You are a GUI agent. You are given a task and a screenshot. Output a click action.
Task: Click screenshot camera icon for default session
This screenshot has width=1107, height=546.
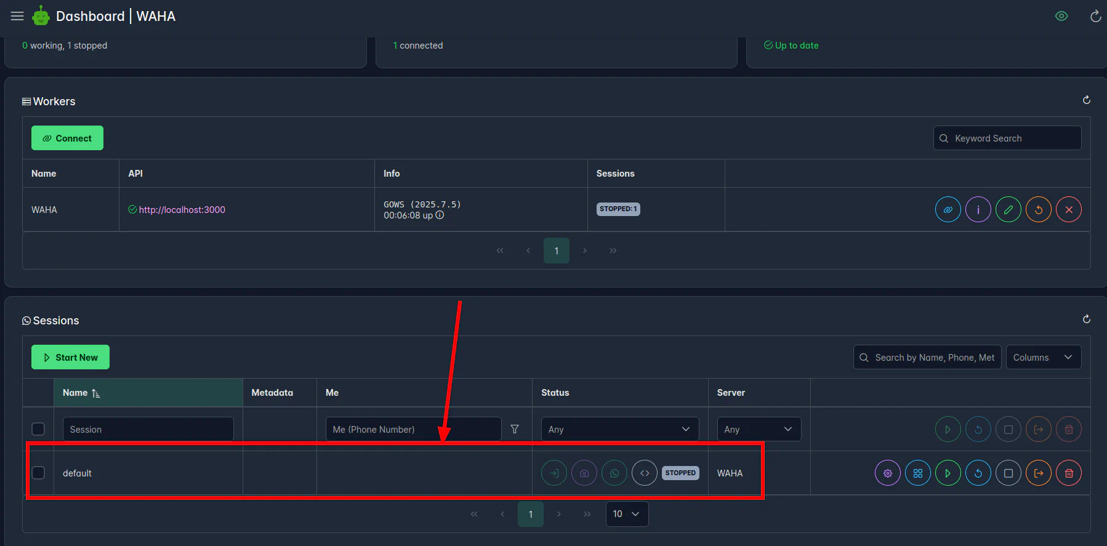pos(584,473)
